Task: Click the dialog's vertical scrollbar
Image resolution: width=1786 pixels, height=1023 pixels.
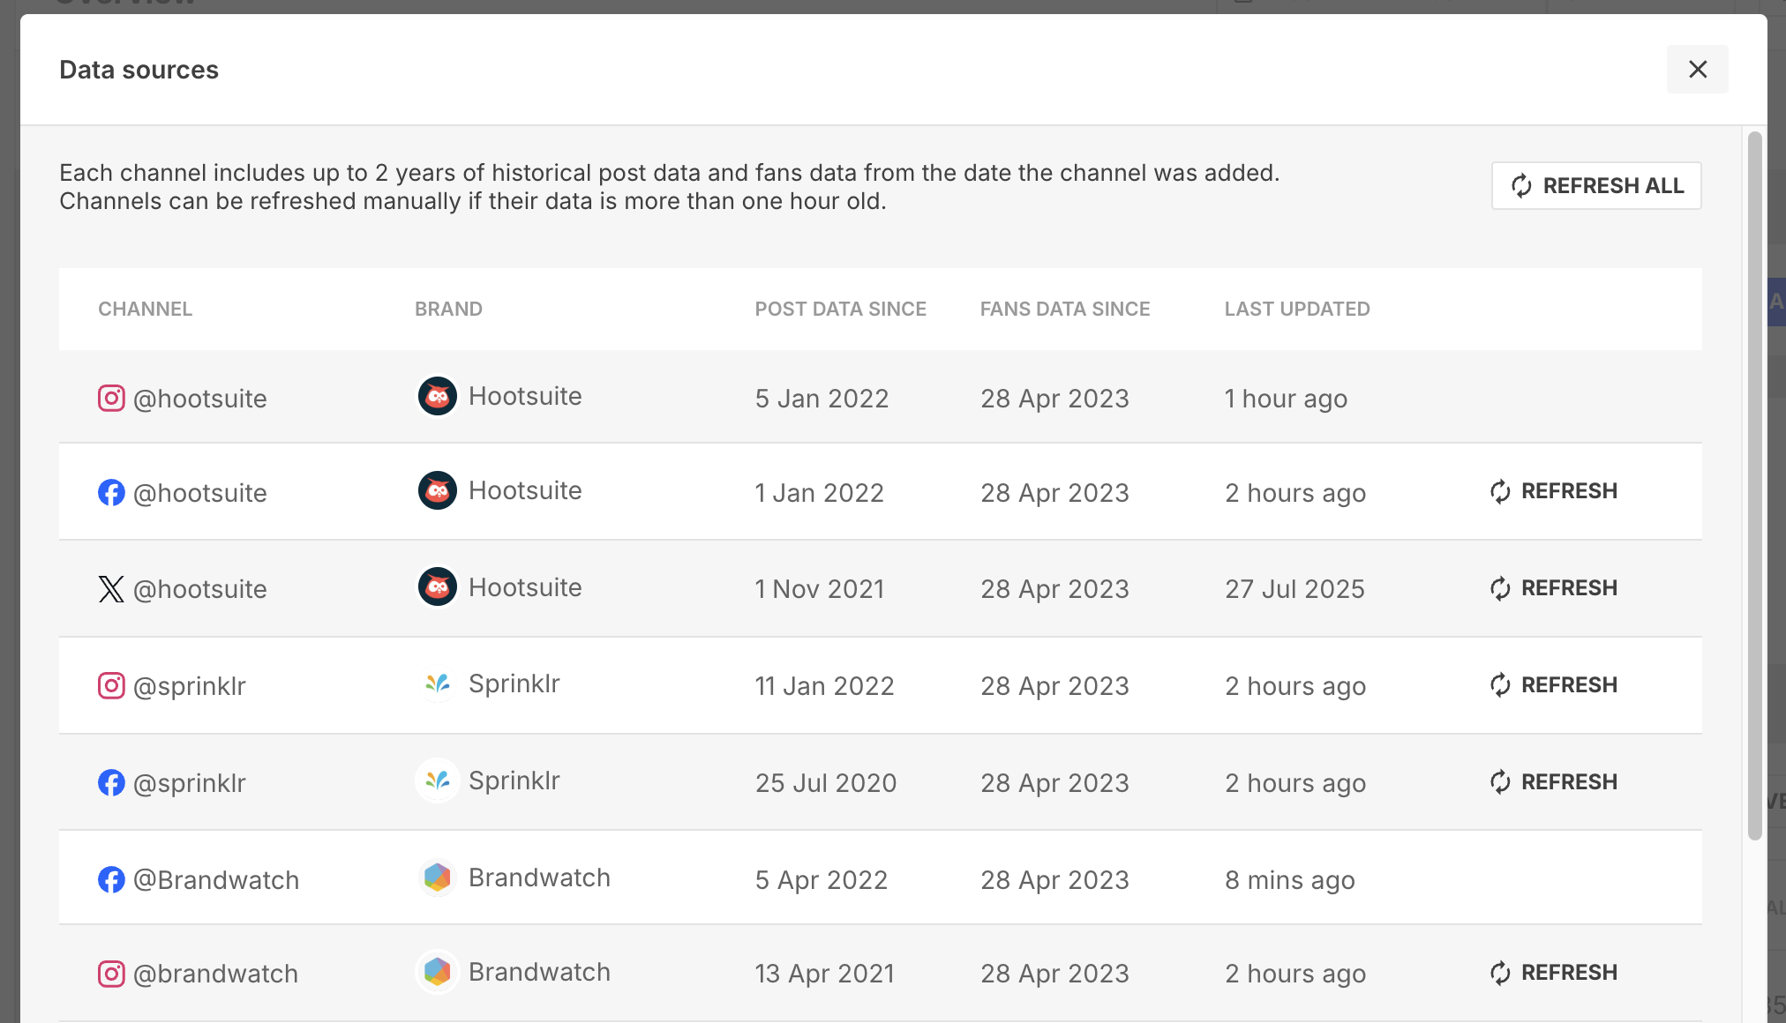Action: pyautogui.click(x=1754, y=485)
